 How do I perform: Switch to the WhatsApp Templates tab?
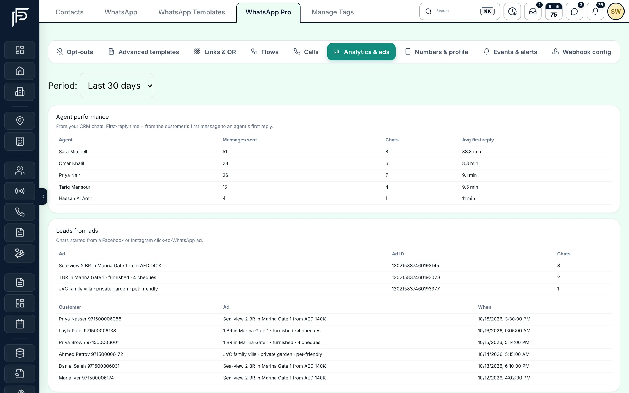point(192,12)
